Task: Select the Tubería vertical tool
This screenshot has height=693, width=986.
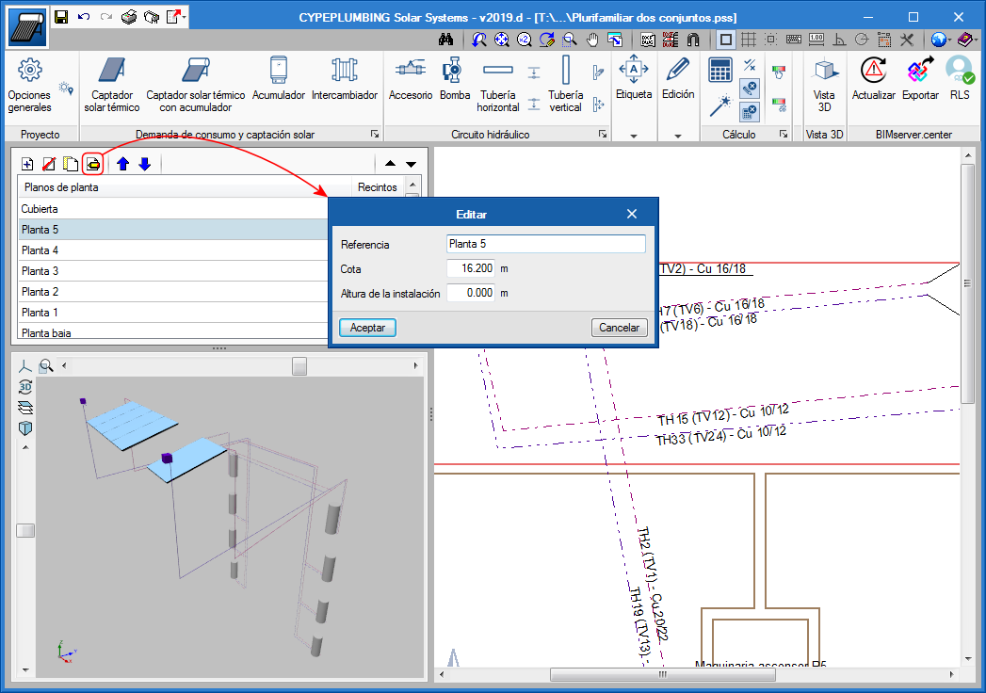Action: point(565,85)
